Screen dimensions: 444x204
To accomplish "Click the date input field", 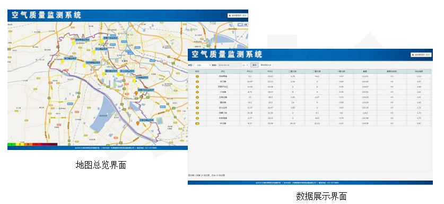I will [x=229, y=65].
